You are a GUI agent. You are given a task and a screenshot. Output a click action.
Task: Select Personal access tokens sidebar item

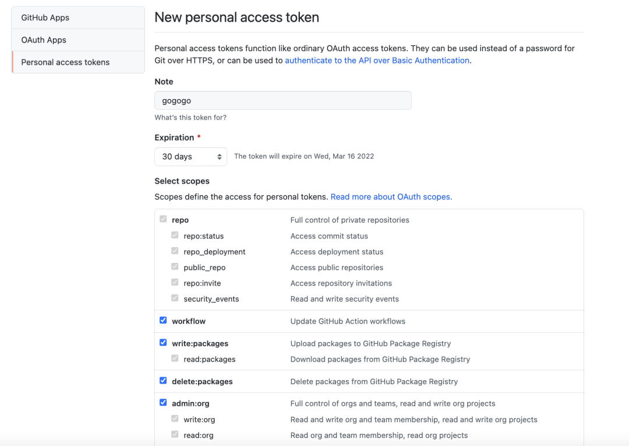65,62
